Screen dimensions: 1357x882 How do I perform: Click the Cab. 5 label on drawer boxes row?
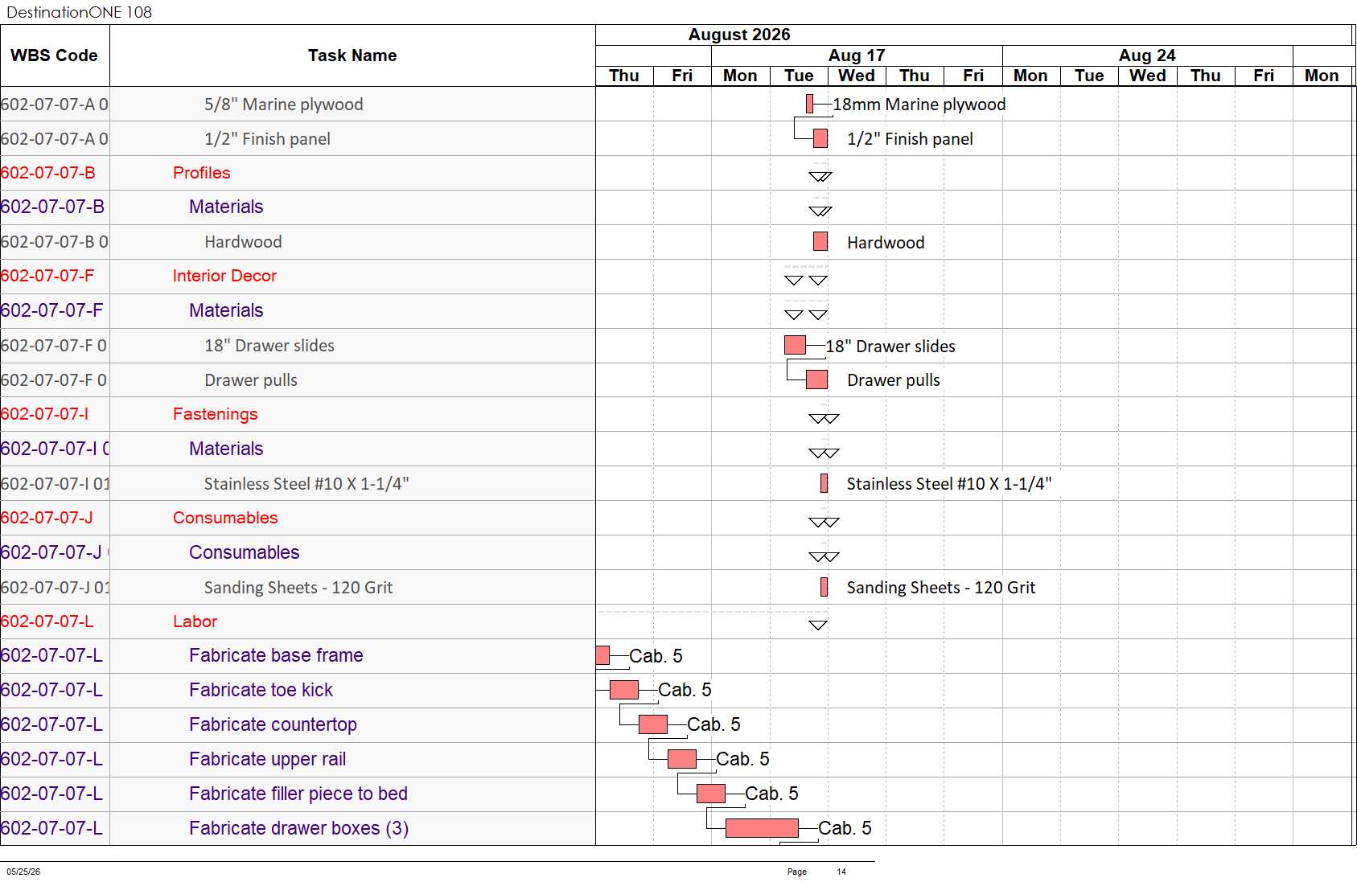pos(845,828)
